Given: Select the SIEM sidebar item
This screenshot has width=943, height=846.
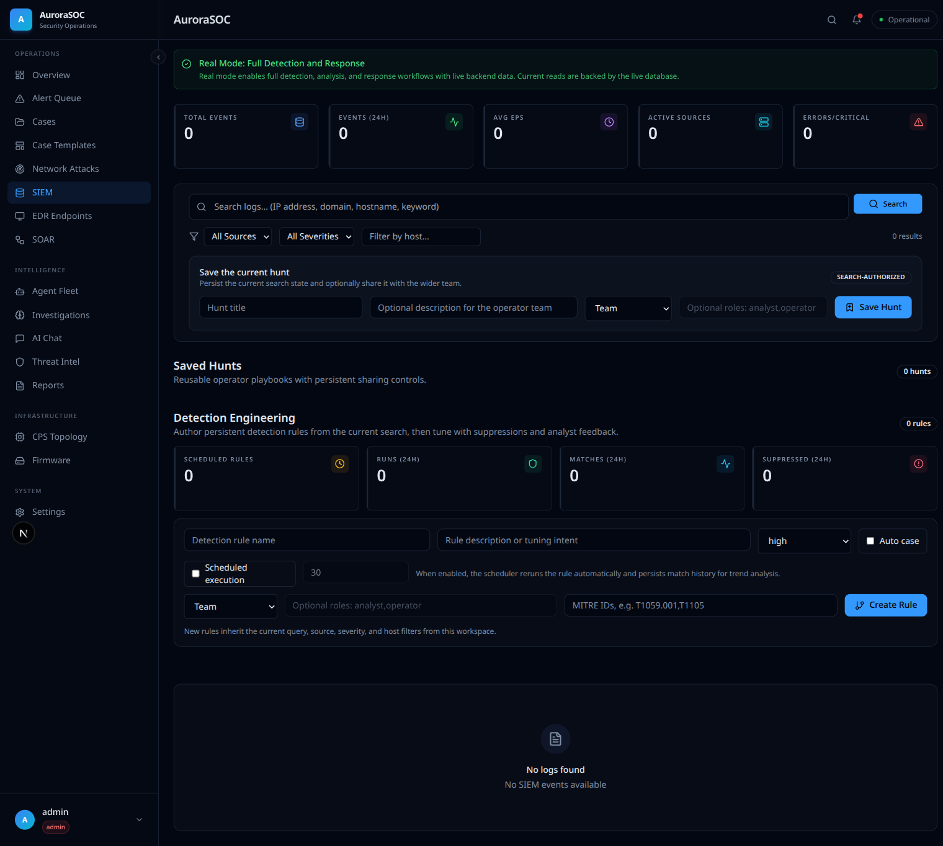Looking at the screenshot, I should 79,192.
